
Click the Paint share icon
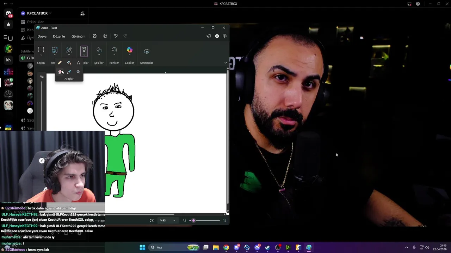[105, 36]
